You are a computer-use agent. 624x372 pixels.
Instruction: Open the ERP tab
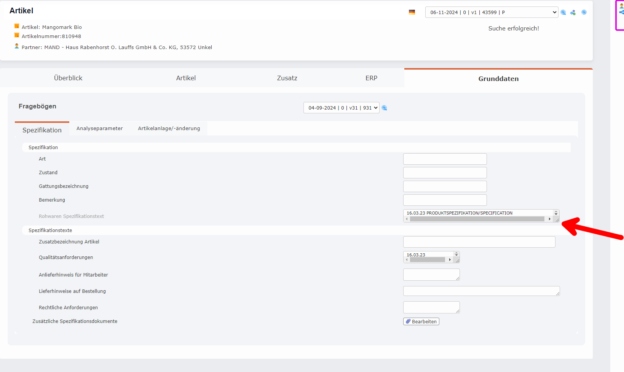[371, 78]
